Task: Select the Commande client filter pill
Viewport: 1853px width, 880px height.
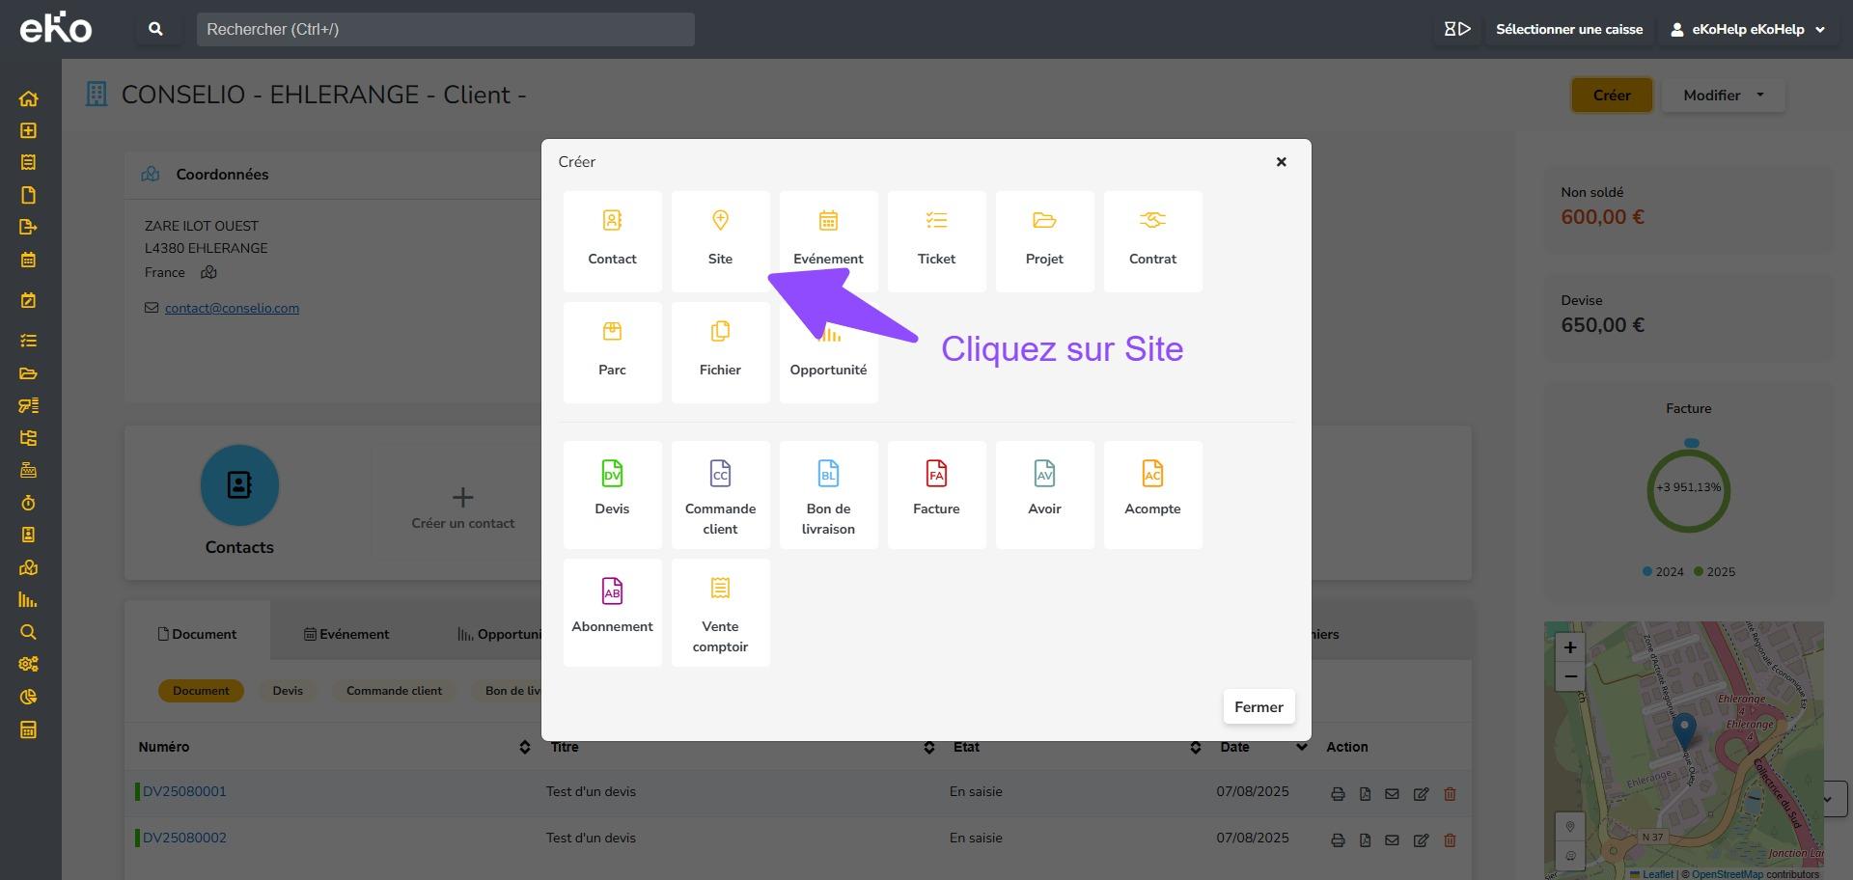Action: [x=394, y=691]
